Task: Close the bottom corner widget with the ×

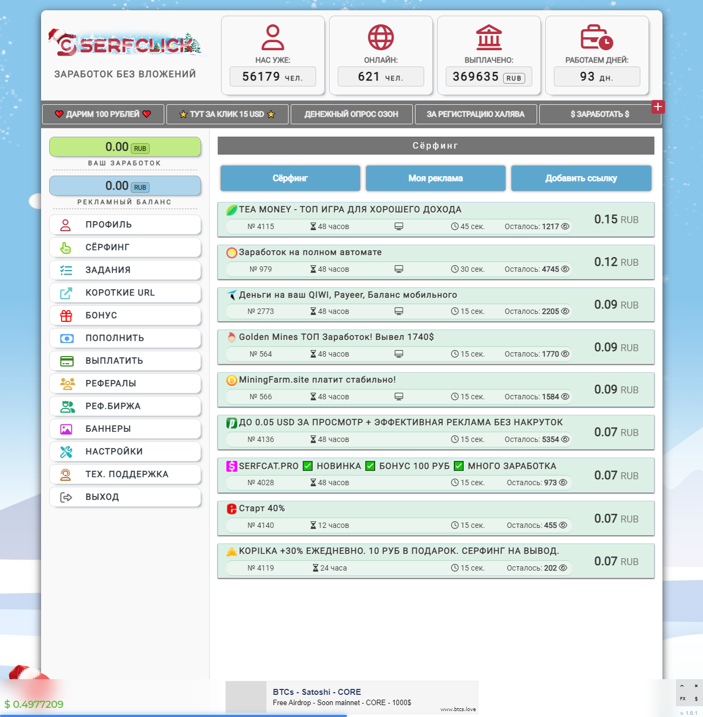Action: (x=696, y=686)
